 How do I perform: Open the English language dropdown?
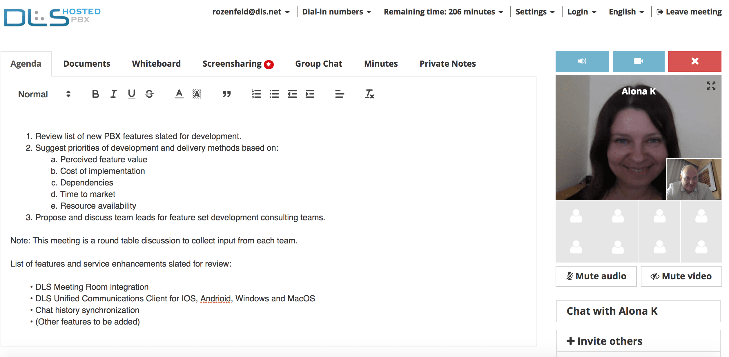tap(626, 12)
